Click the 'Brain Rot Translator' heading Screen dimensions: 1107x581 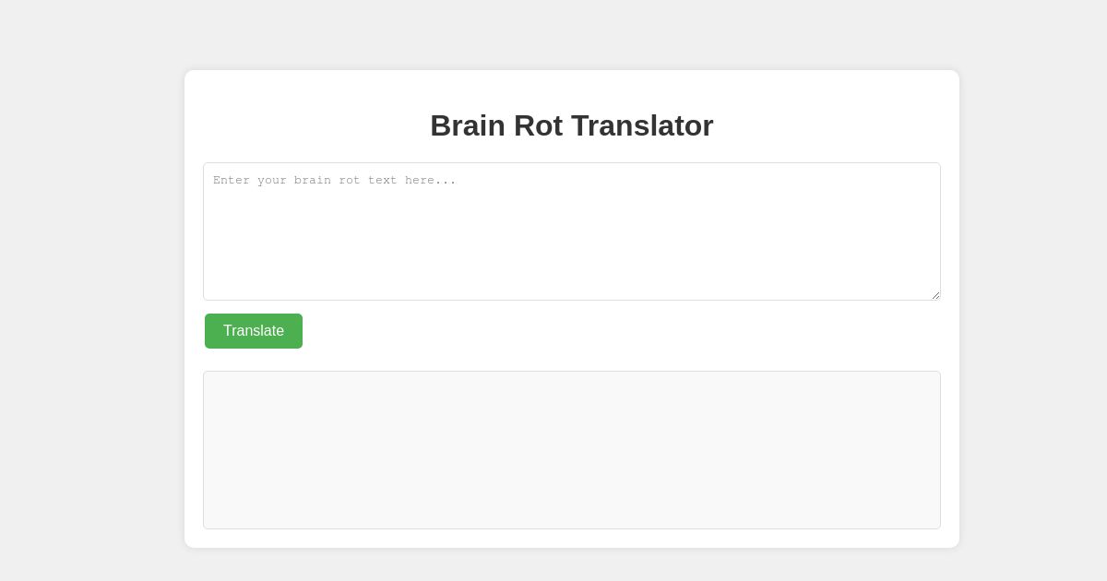572,125
